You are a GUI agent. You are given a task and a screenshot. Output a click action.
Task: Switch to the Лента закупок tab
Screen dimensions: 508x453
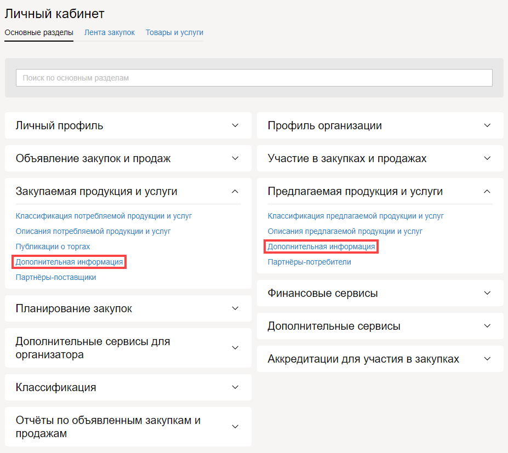coord(109,33)
